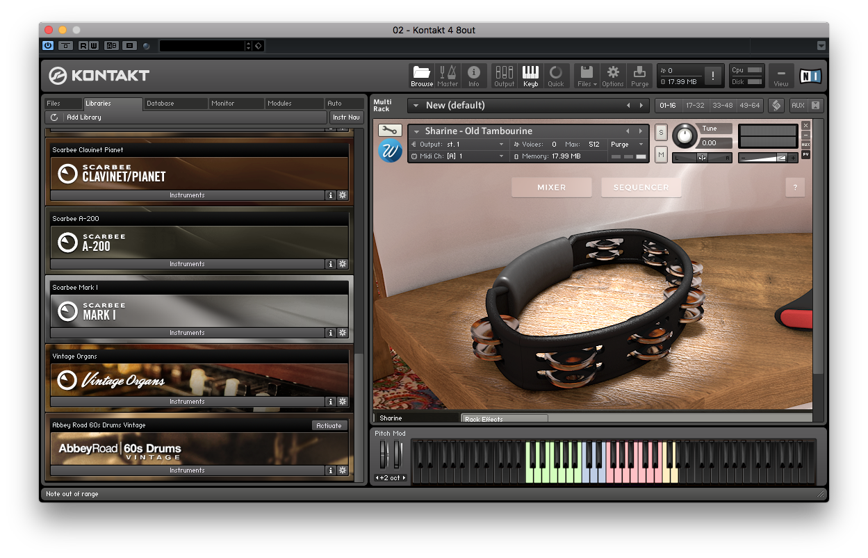This screenshot has width=868, height=558.
Task: Open info for Abbey Road 60s Drums
Action: (x=331, y=470)
